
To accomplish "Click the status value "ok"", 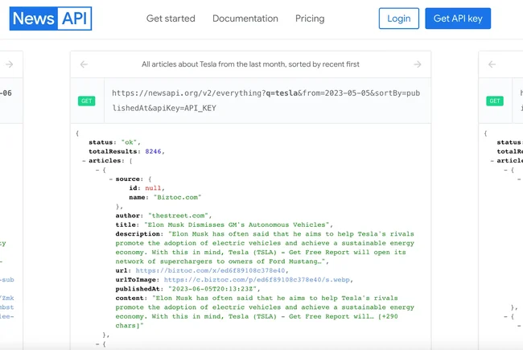I will tap(129, 142).
